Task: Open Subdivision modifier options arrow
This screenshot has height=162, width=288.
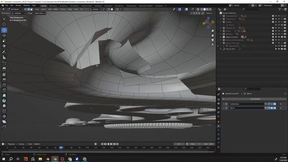Action: tap(278, 104)
